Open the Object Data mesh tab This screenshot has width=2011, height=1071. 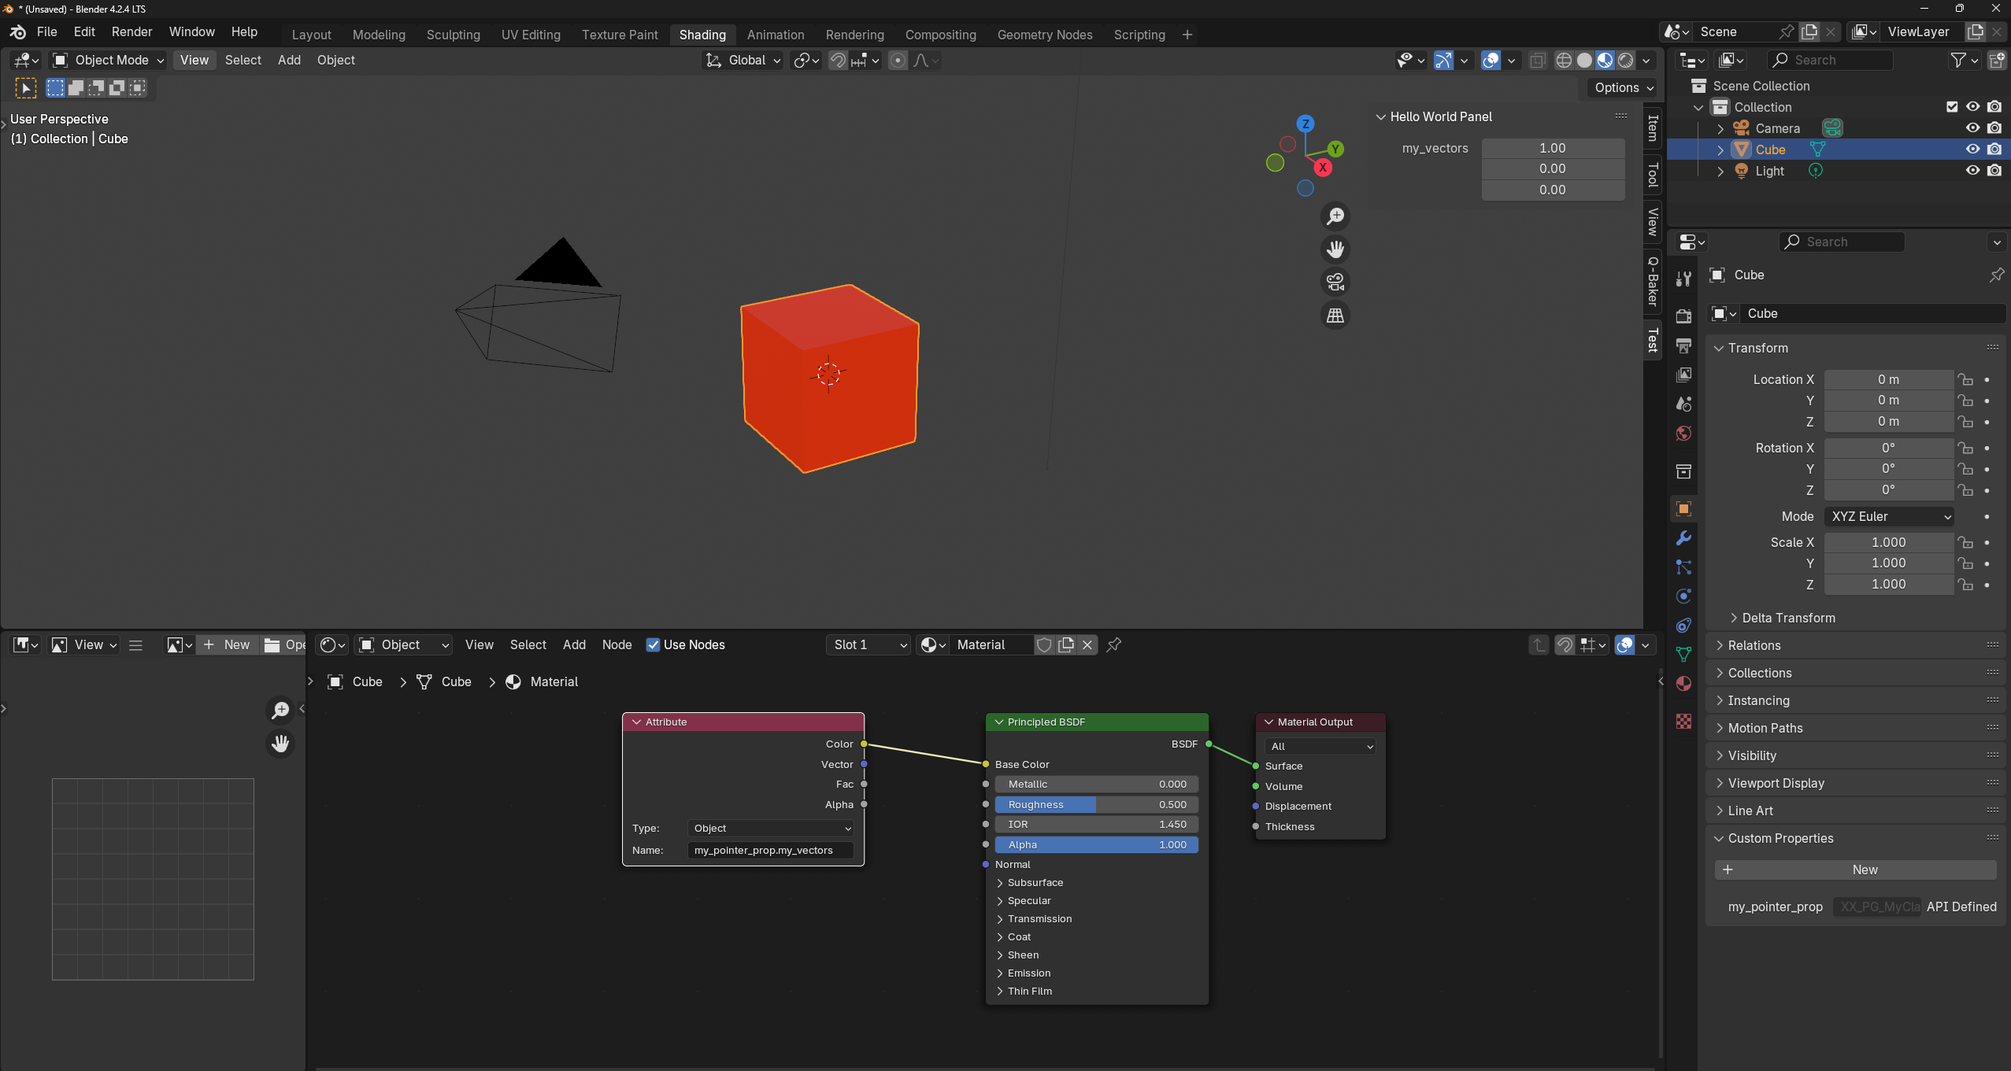tap(1683, 655)
